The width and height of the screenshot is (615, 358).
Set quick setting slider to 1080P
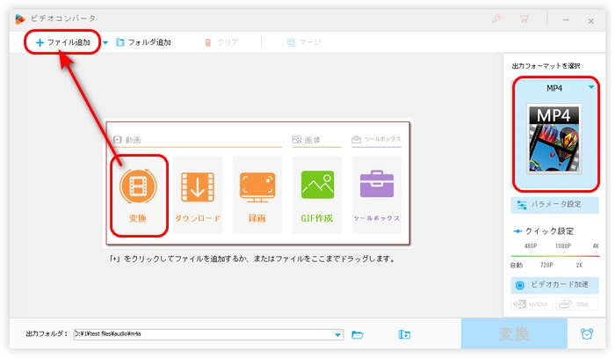[555, 255]
